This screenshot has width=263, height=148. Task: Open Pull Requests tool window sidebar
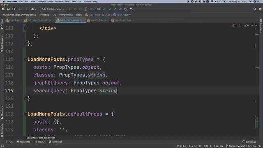2,43
